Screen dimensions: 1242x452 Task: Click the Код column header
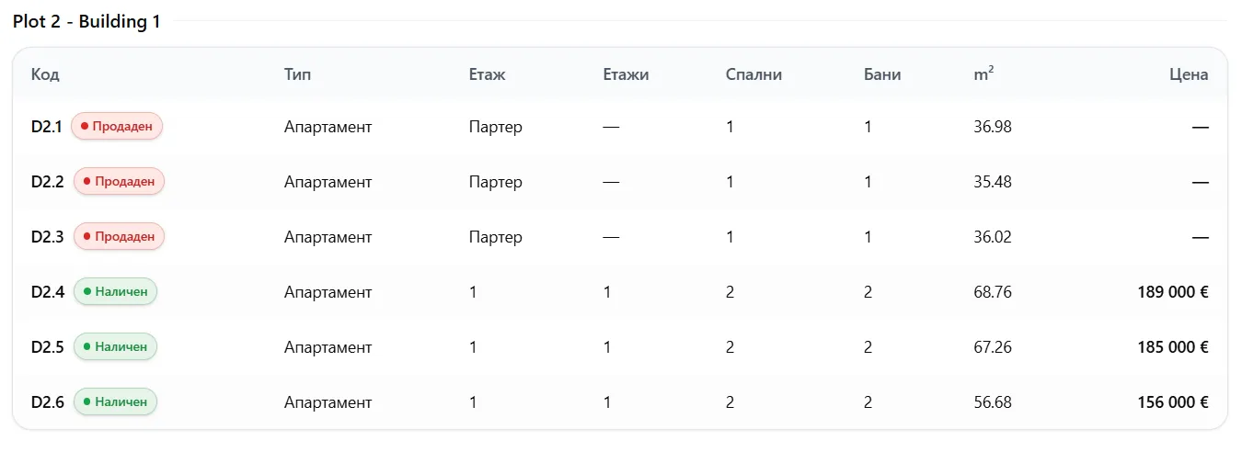tap(45, 74)
